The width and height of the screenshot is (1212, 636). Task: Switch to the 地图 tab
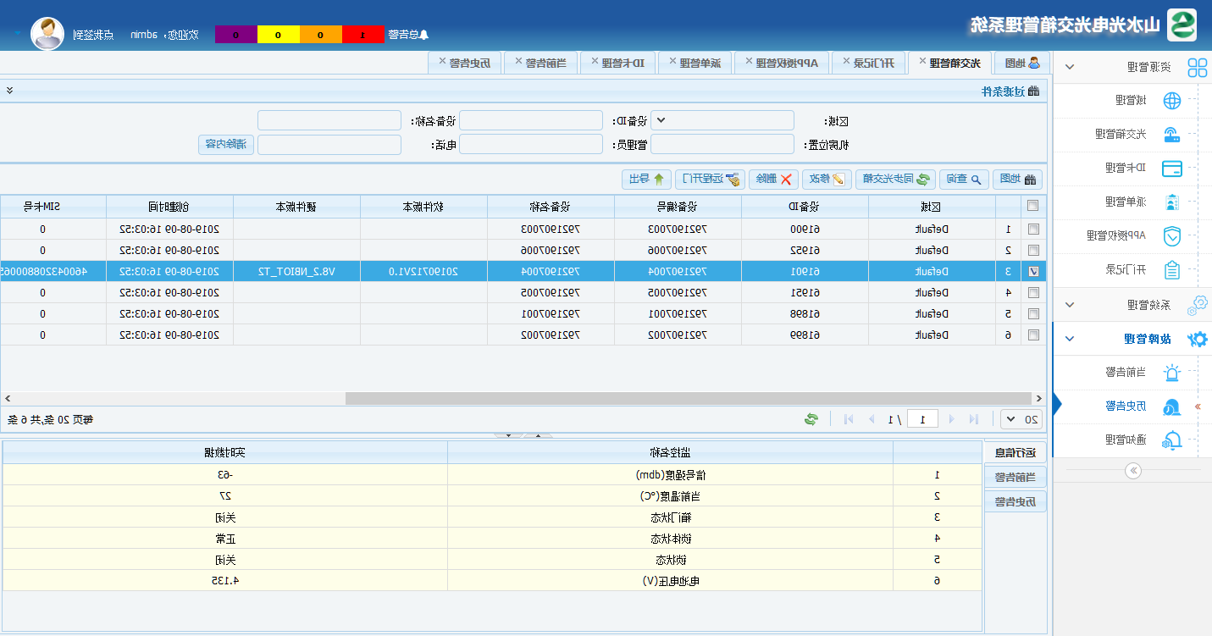coord(1021,63)
